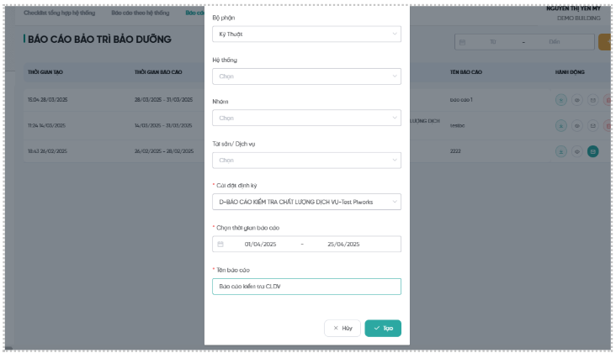The width and height of the screenshot is (616, 353).
Task: Expand the 'Cài đặt định kỳ' dropdown
Action: (306, 202)
